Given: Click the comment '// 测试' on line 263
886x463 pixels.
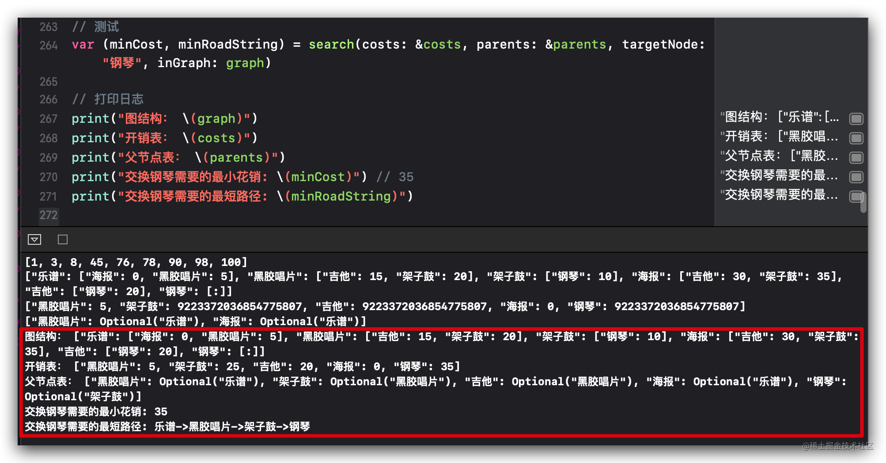Looking at the screenshot, I should tap(95, 27).
